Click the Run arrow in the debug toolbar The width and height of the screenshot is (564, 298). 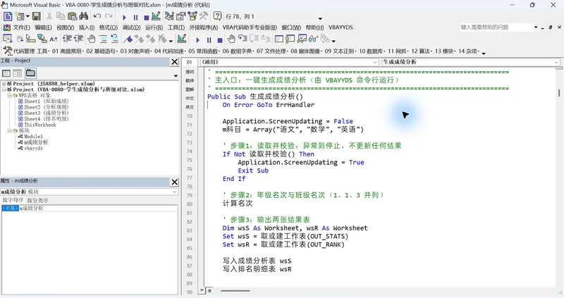[197, 40]
